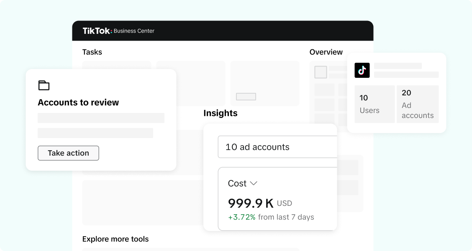Viewport: 472px width, 251px height.
Task: Click the square placeholder thumbnail under Overview
Action: point(321,72)
